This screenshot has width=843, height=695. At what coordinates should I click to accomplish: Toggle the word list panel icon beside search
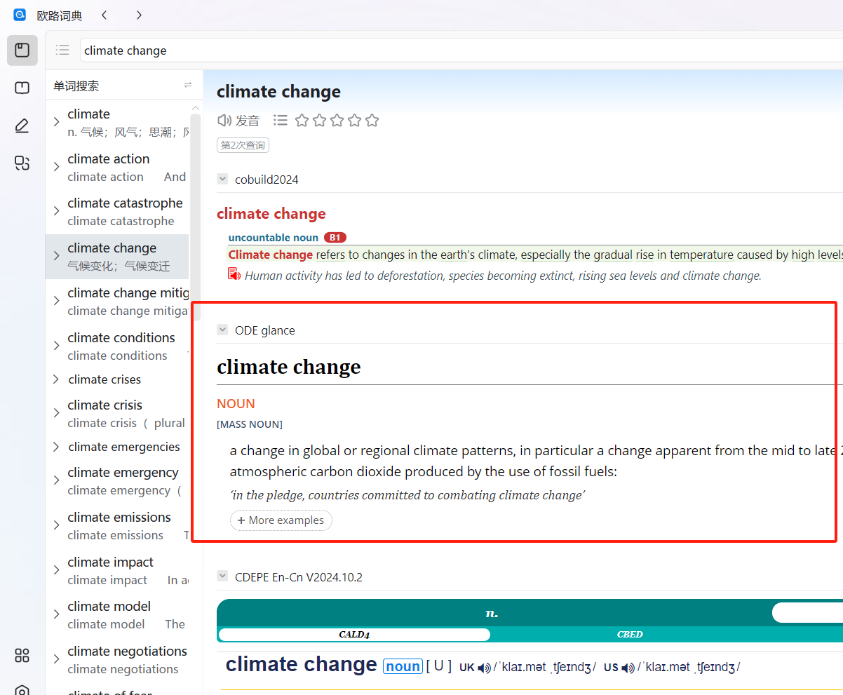click(x=62, y=50)
